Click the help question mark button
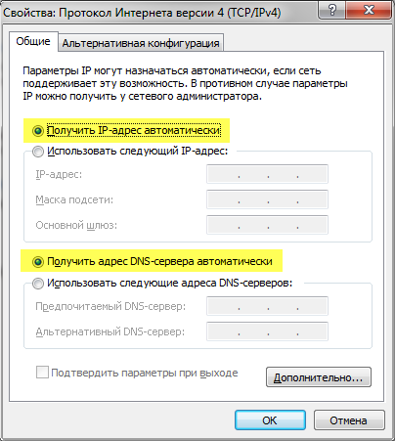 coord(332,10)
